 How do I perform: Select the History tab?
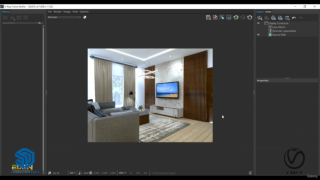[x=6, y=11]
